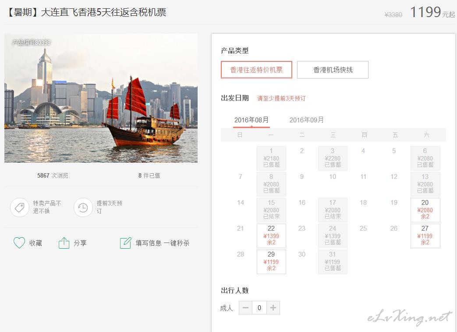Click sold-out August 3 cell ¥2280
Image resolution: width=457 pixels, height=332 pixels.
(333, 158)
